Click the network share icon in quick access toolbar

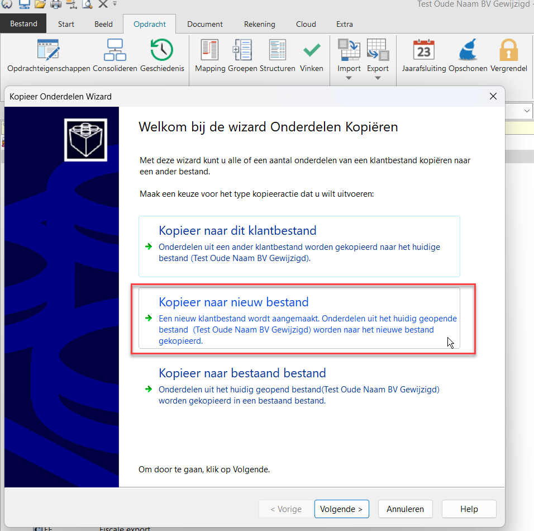71,4
